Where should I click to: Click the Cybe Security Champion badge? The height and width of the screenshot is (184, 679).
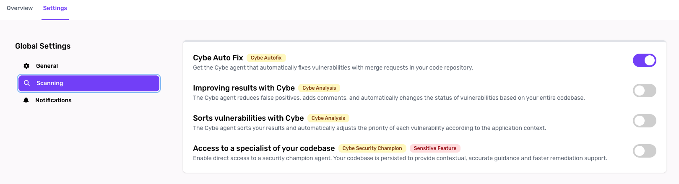click(372, 148)
